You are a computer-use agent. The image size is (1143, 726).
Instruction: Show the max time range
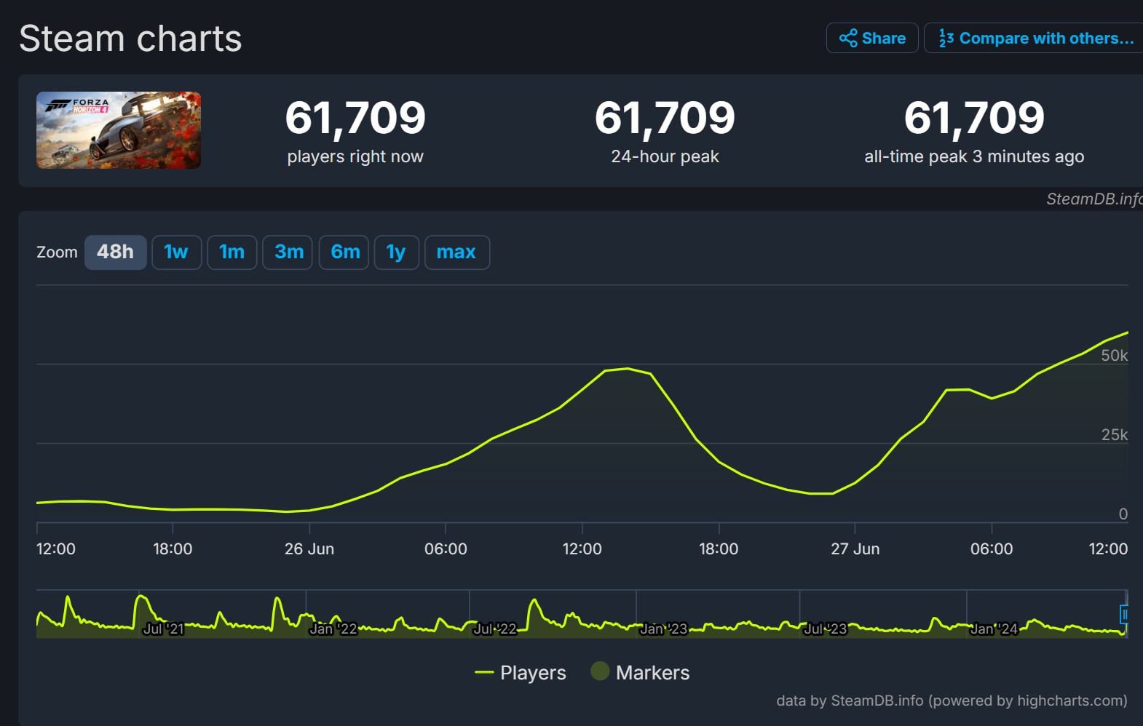456,252
